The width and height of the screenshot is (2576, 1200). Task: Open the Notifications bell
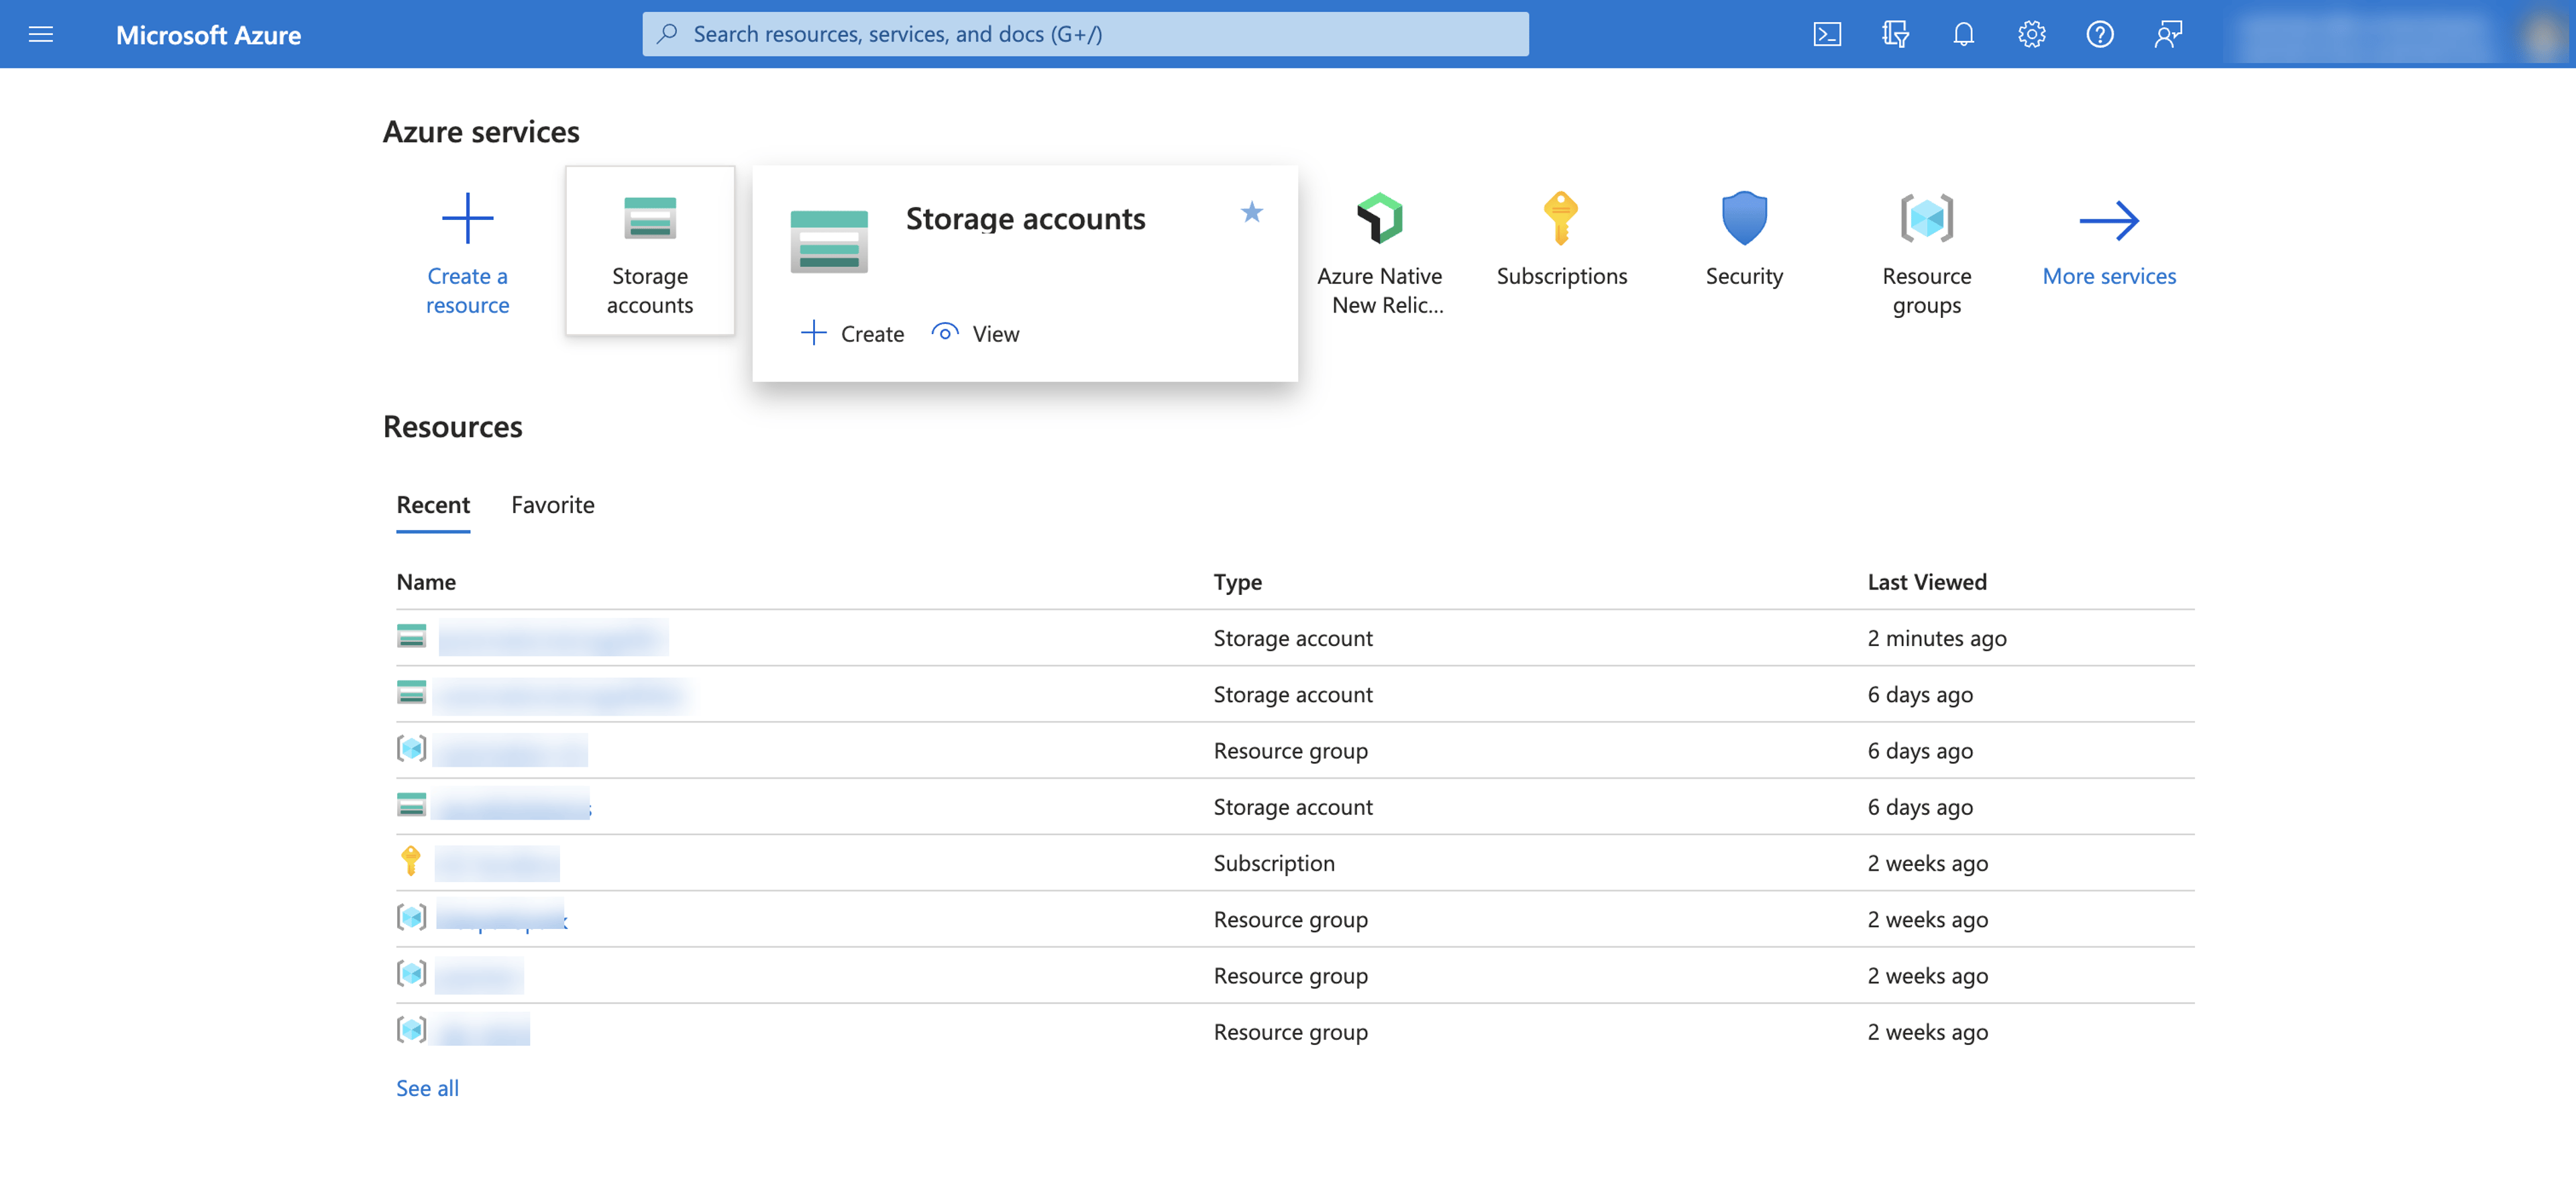click(1963, 34)
